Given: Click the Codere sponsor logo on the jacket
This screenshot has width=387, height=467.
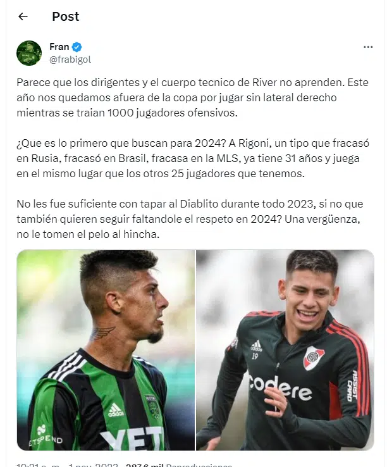Looking at the screenshot, I should (x=280, y=387).
